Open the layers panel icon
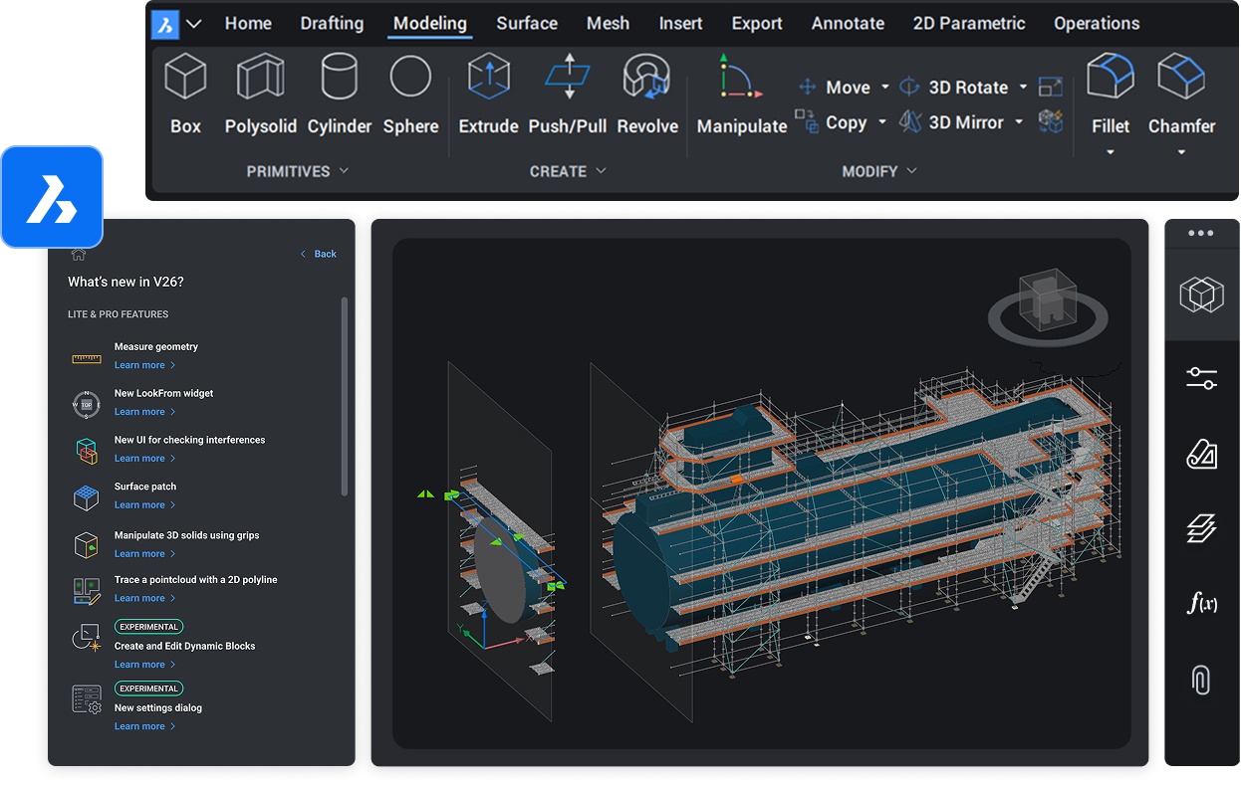The height and width of the screenshot is (785, 1241). click(x=1201, y=528)
